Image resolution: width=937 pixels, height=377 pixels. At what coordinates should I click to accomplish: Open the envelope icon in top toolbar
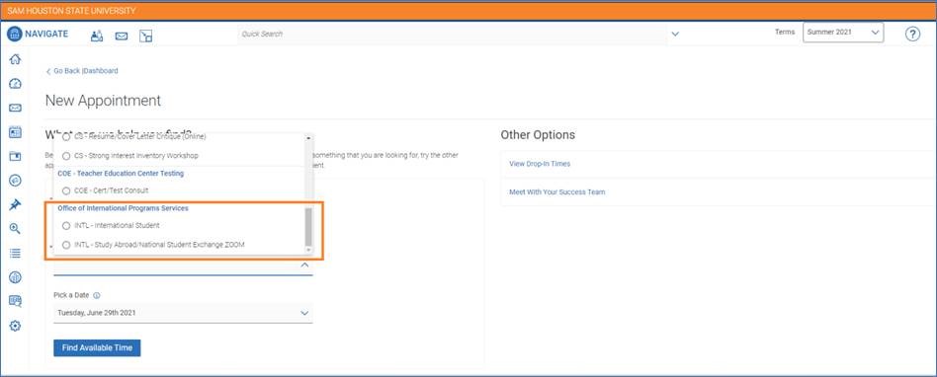(x=122, y=37)
